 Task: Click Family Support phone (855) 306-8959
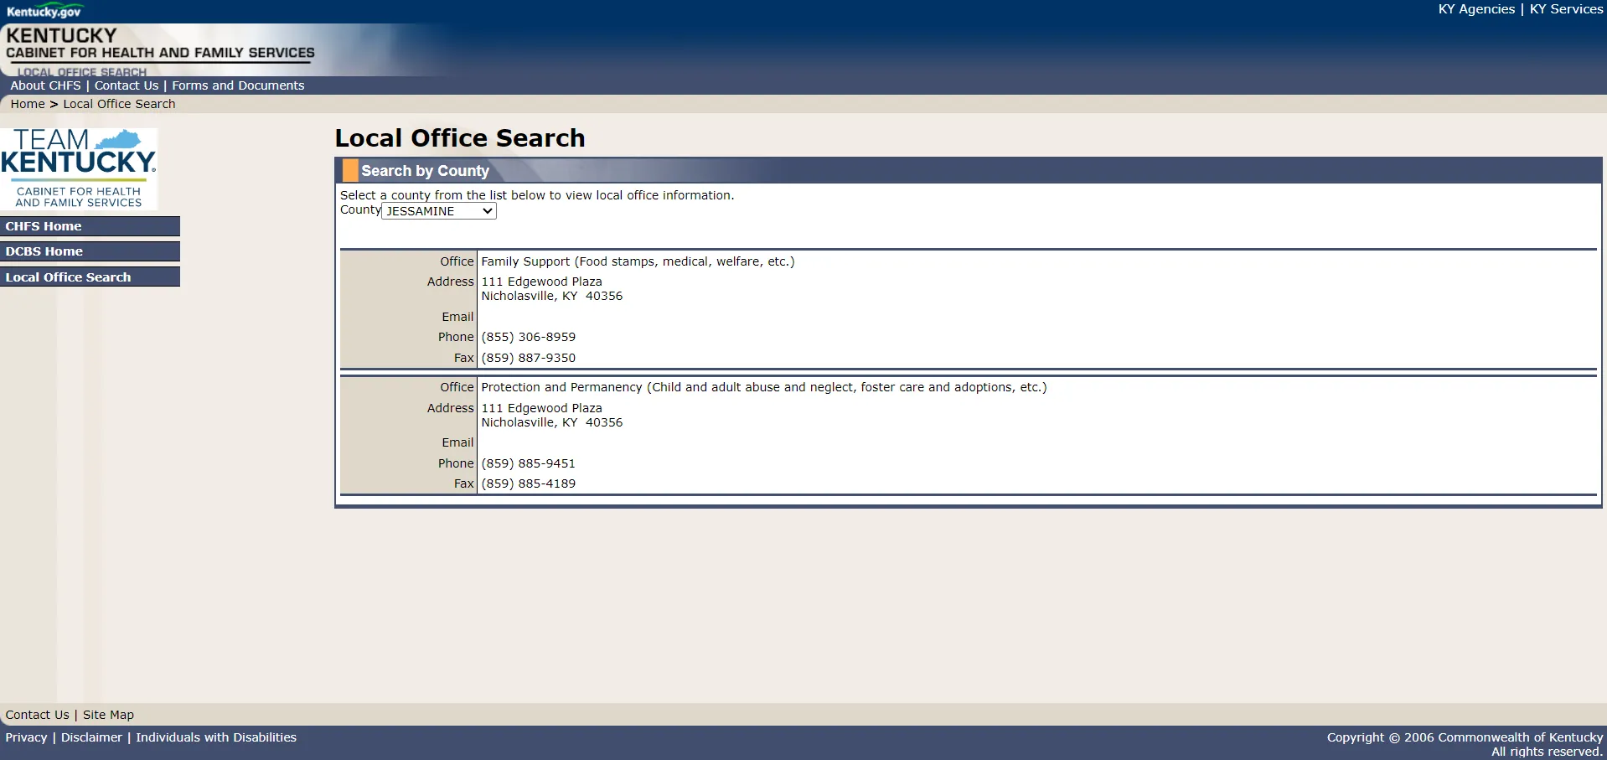[x=528, y=337]
